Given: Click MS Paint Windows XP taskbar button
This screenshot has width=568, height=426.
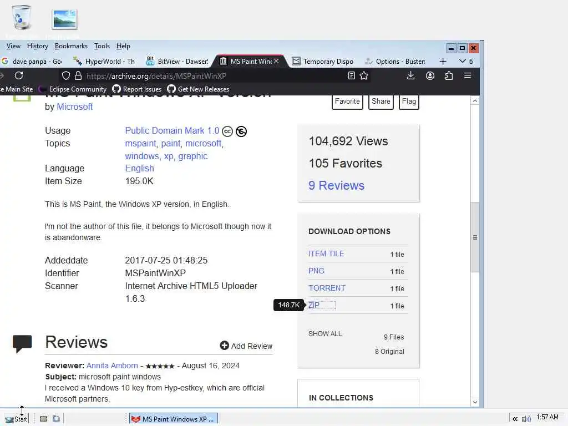Looking at the screenshot, I should click(x=174, y=419).
